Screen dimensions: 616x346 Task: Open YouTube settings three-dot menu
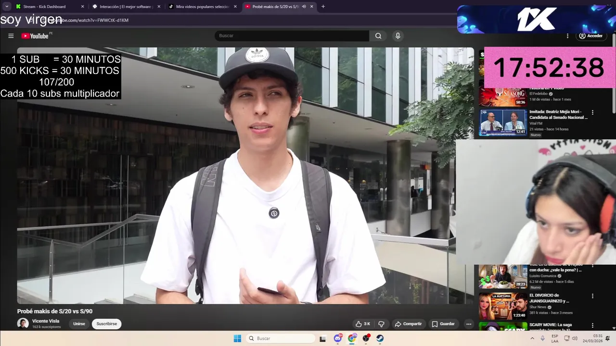(x=567, y=36)
